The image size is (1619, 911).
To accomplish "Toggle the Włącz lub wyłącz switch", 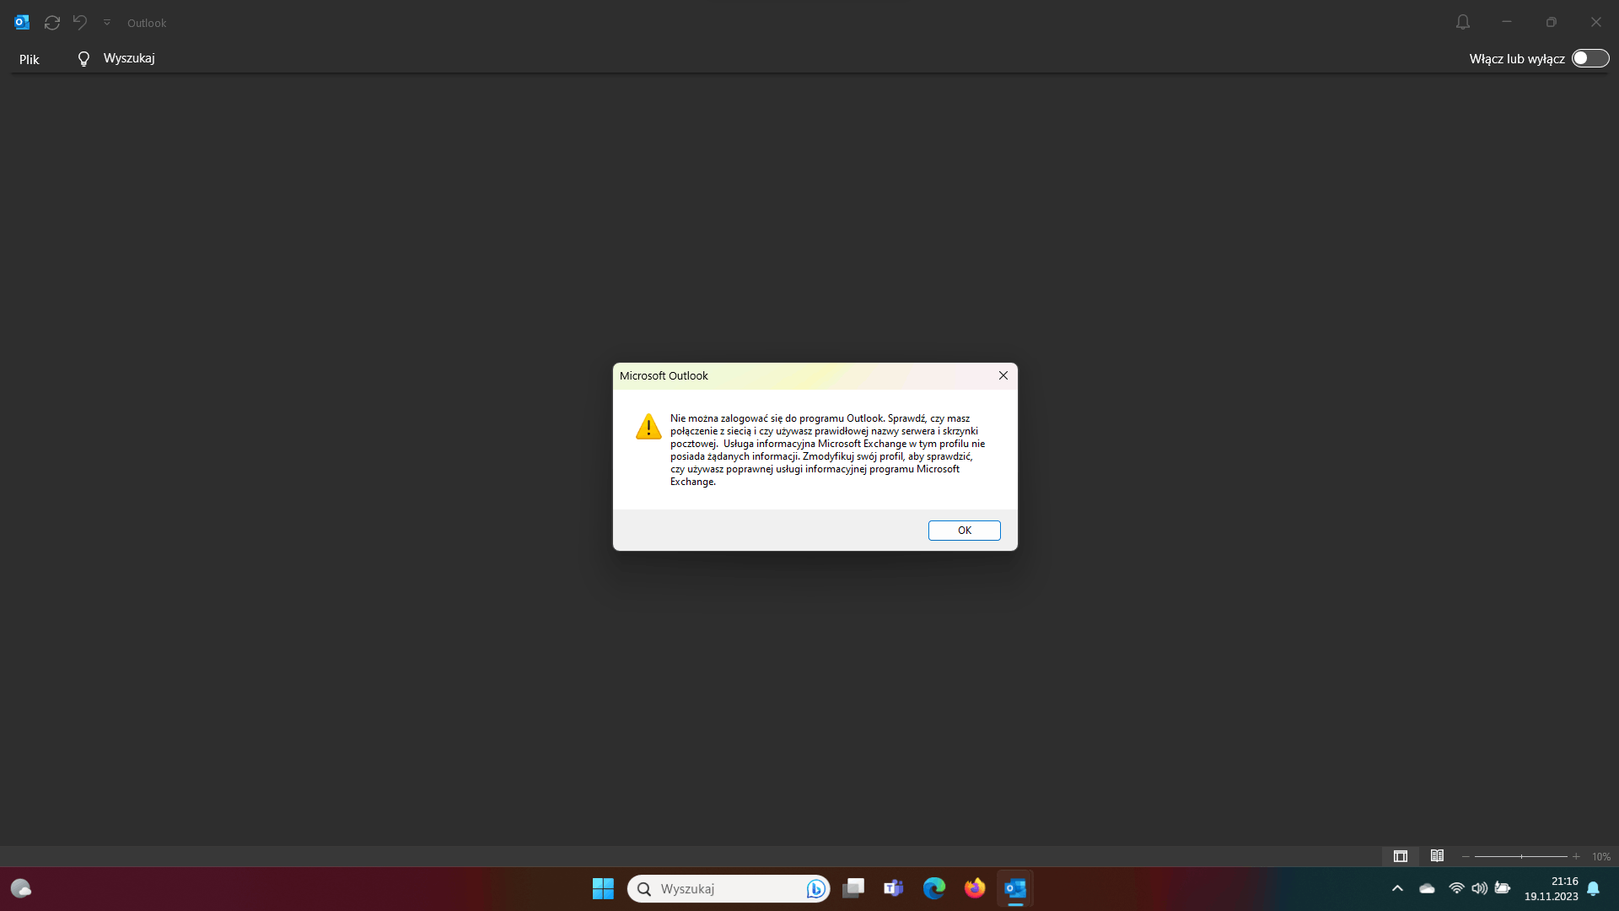I will coord(1589,58).
